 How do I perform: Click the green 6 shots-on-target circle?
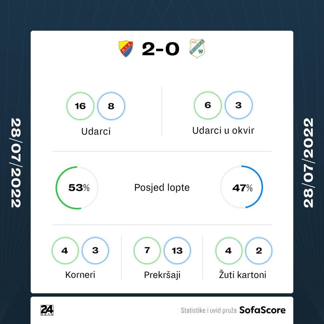click(208, 105)
